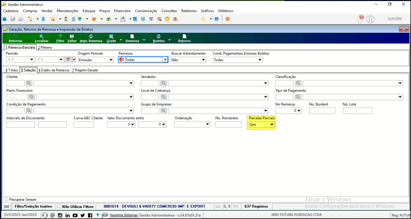
Task: Switch to the 4 Títulos tab
Action: 12,70
